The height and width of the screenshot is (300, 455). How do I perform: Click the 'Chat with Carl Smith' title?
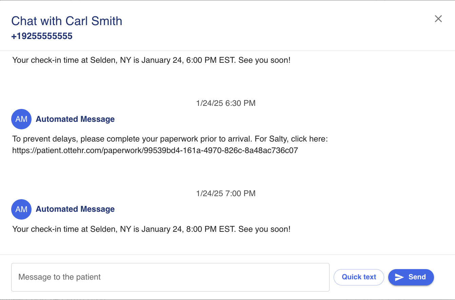tap(67, 21)
